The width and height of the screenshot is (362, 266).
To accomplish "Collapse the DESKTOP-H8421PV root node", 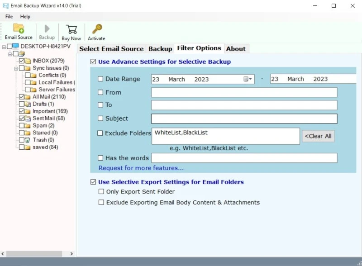I will 4,47.
